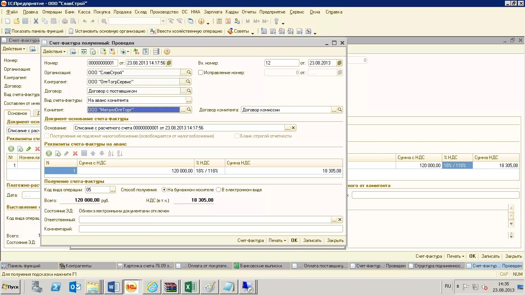Open the Отчеты menu
525x295 pixels.
click(249, 12)
